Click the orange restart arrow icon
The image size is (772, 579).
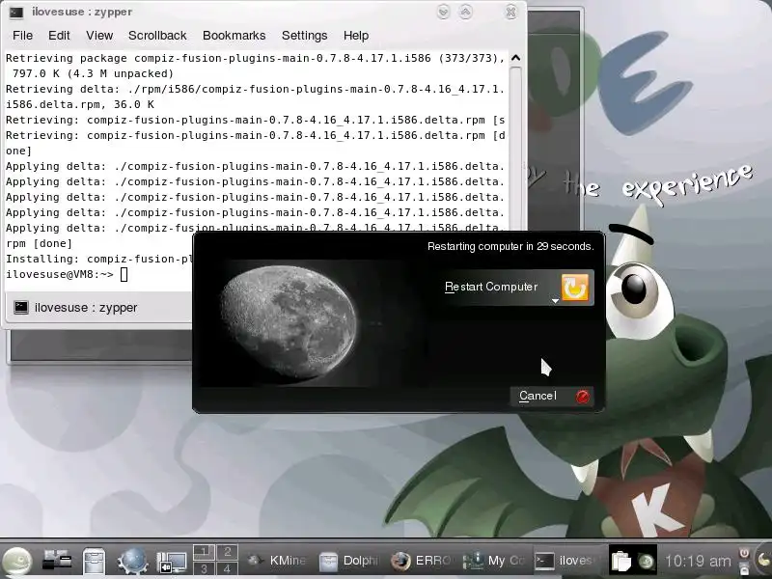(575, 287)
